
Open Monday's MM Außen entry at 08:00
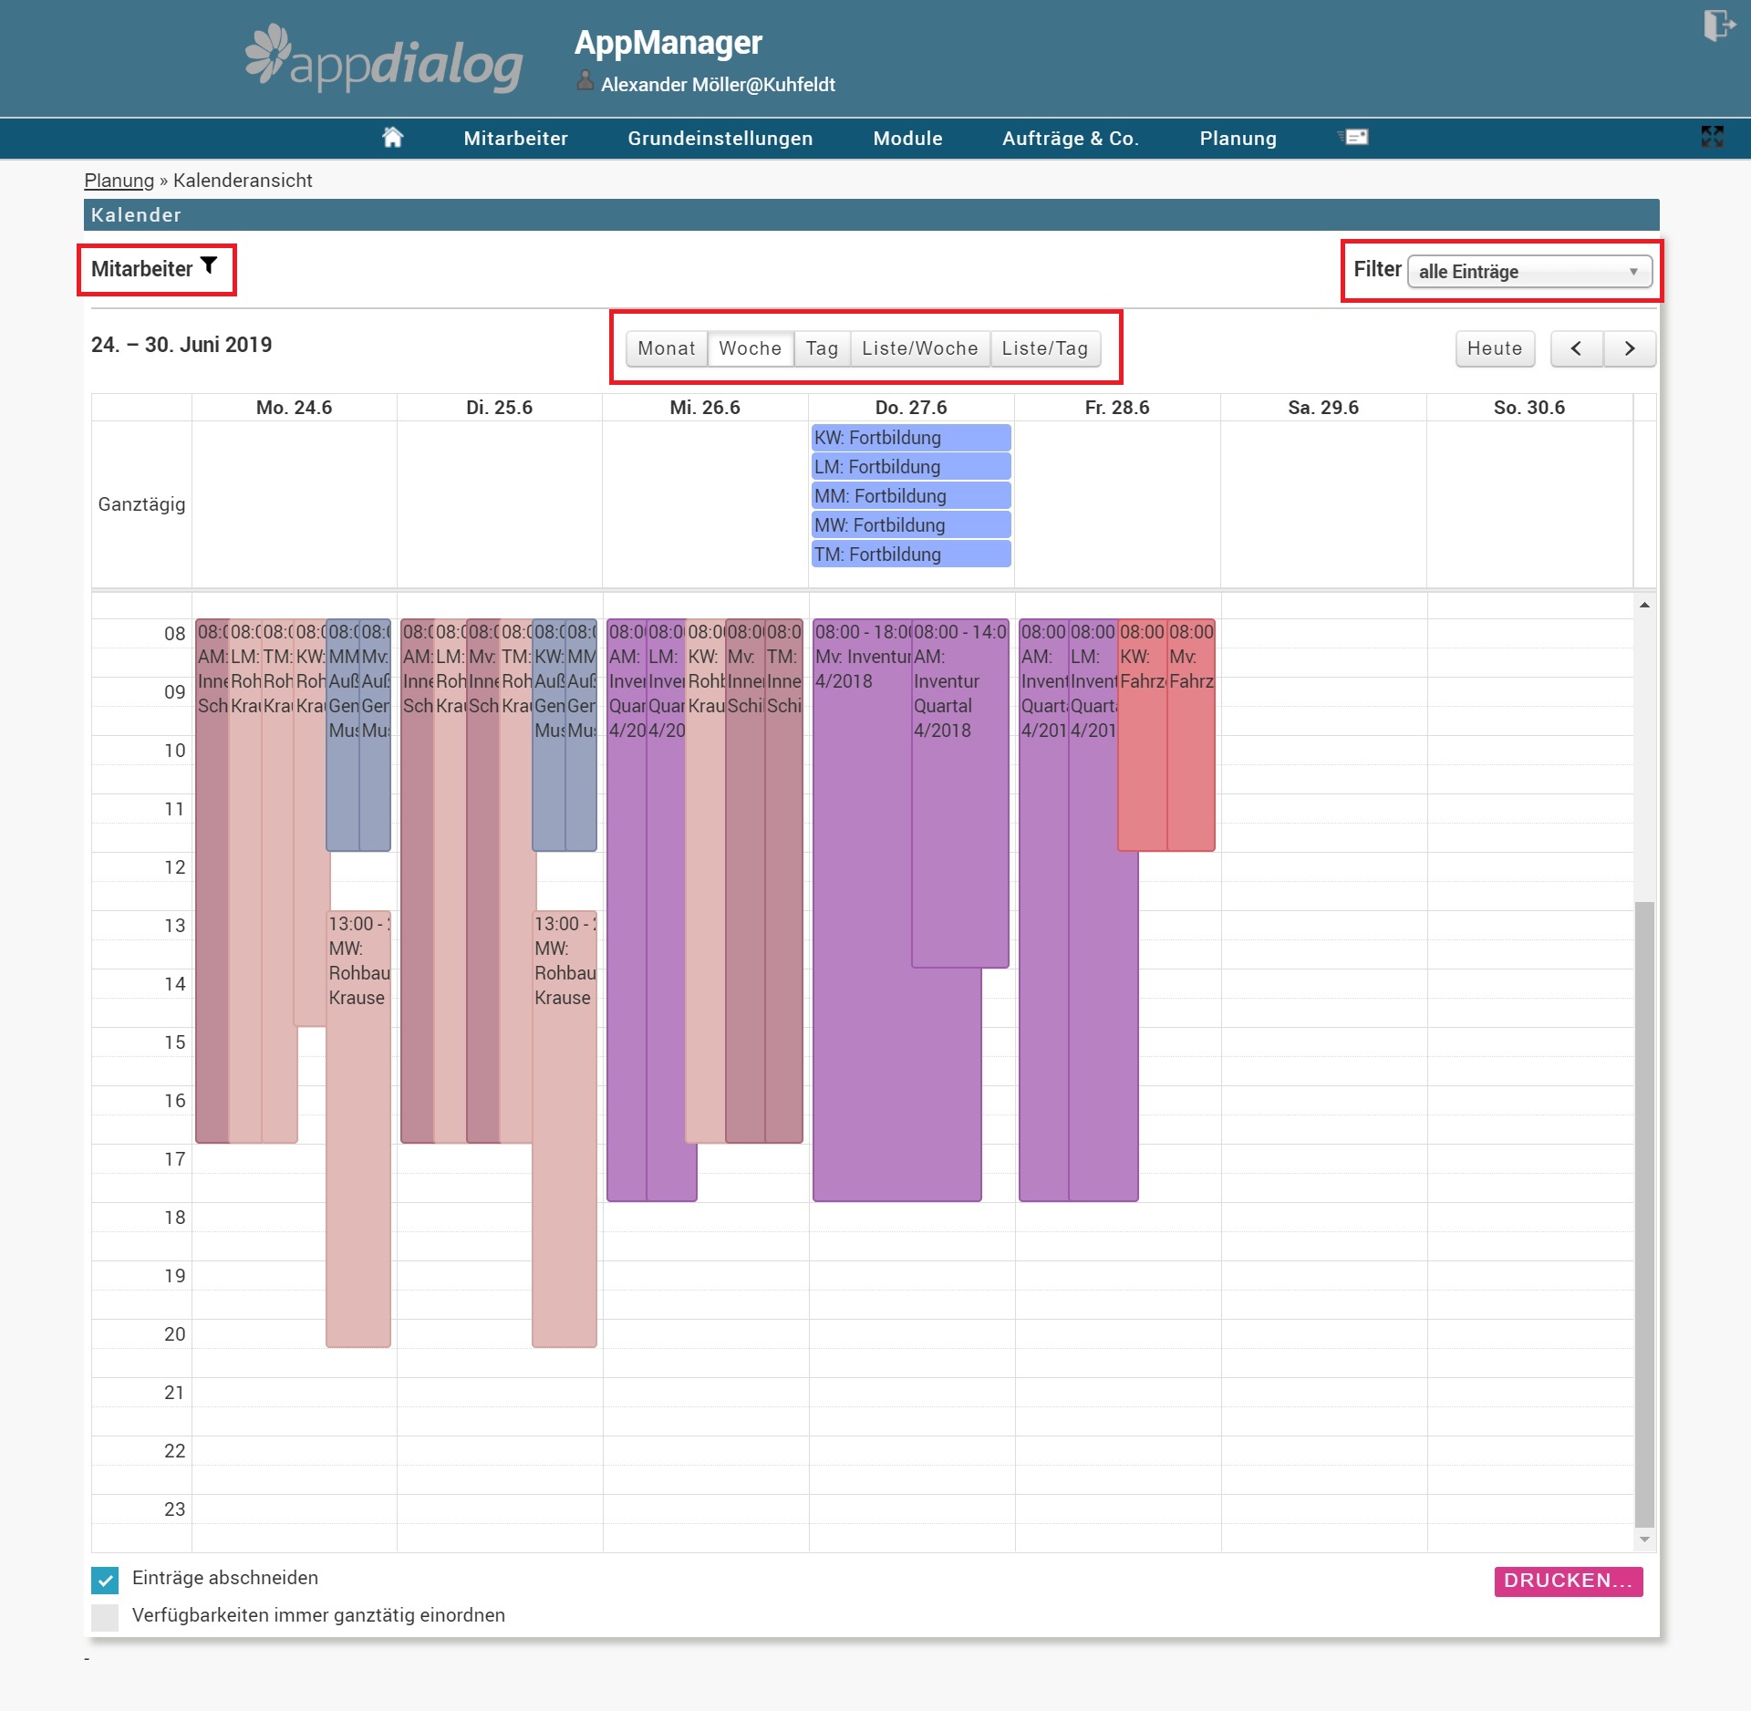pyautogui.click(x=342, y=735)
